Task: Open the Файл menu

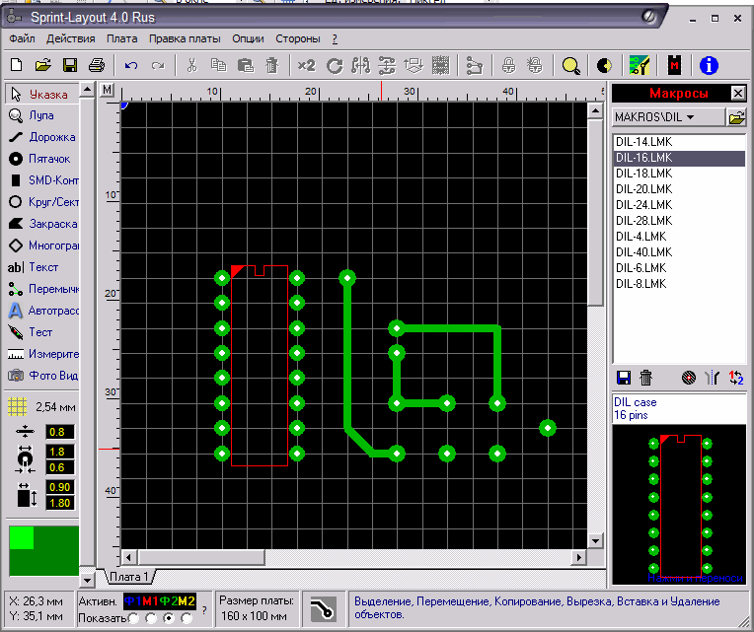Action: 22,38
